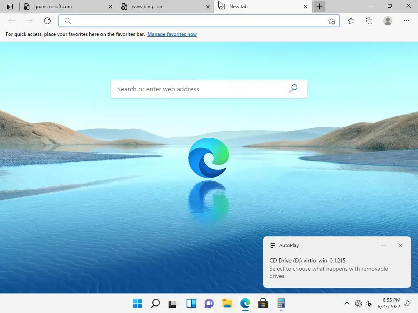
Task: Follow the Manage favorites now link
Action: (x=172, y=34)
